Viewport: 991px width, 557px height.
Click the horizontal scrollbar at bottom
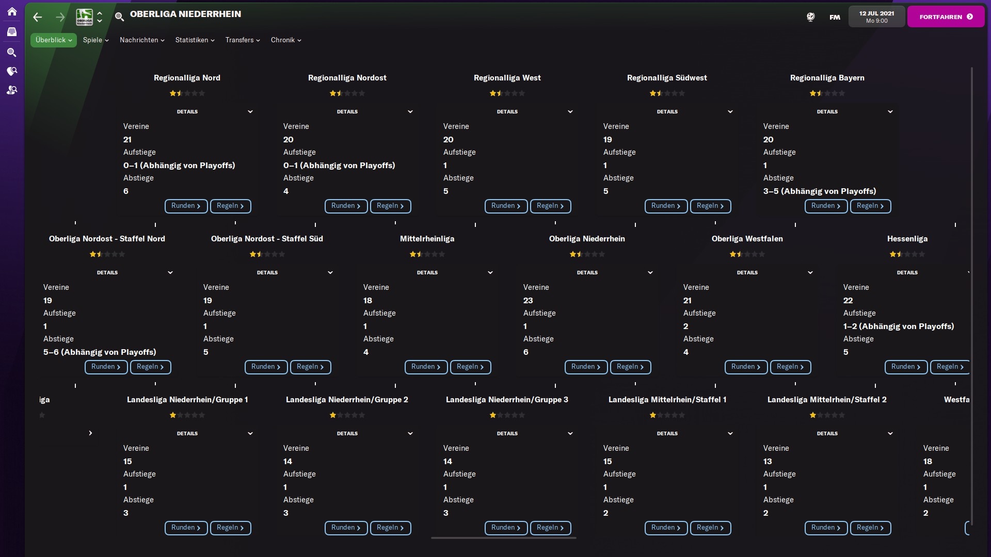pyautogui.click(x=504, y=538)
